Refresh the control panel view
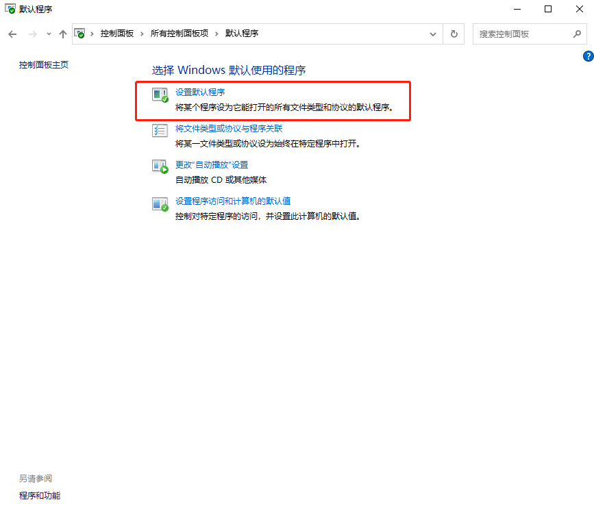Viewport: 594px width, 513px height. 454,34
